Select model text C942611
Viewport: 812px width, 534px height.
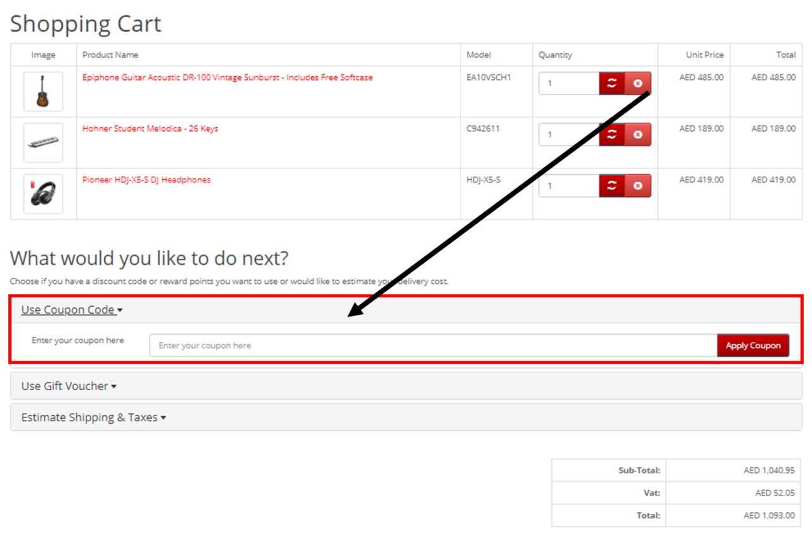pyautogui.click(x=483, y=129)
